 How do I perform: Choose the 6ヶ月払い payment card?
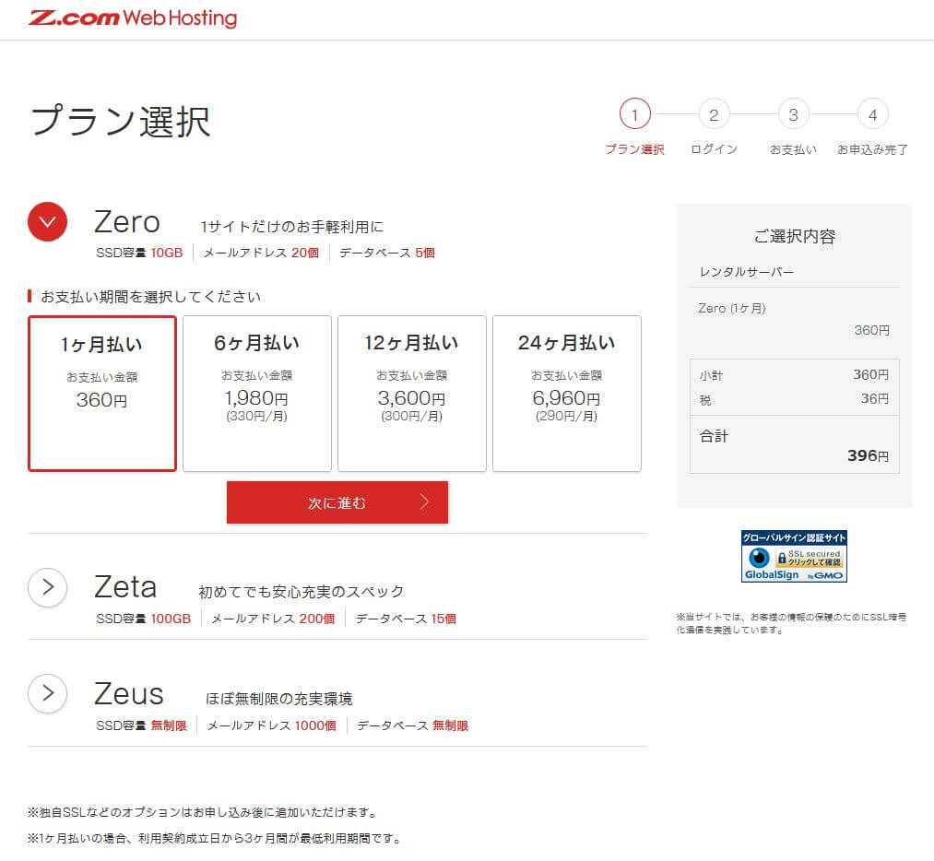tap(257, 394)
